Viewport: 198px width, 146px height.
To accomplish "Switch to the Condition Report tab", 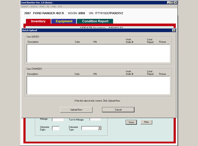I will click(x=95, y=21).
